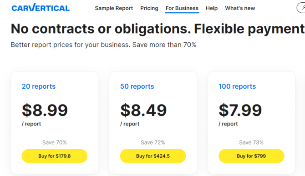Select the 100 reports plan title
Screen dimensions: 305x176
click(x=237, y=86)
